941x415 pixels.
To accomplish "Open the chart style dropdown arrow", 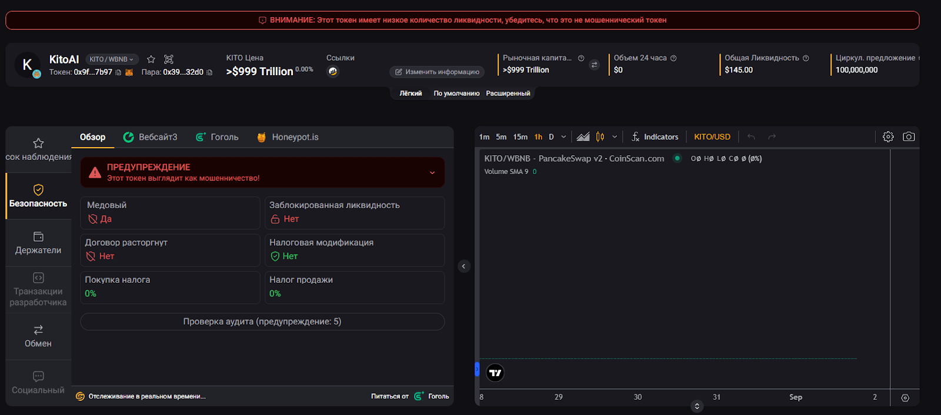I will tap(615, 137).
